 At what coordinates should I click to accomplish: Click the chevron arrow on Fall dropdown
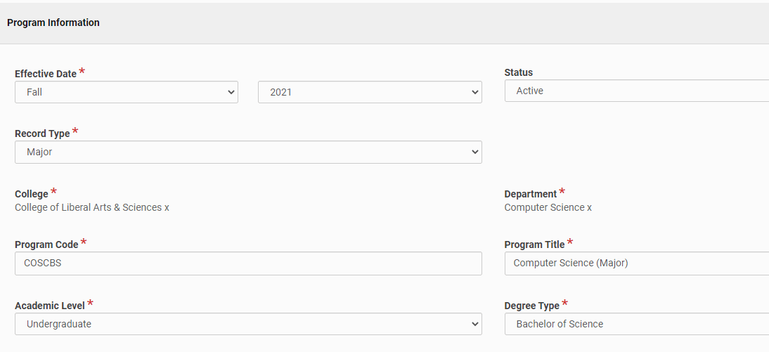[231, 92]
